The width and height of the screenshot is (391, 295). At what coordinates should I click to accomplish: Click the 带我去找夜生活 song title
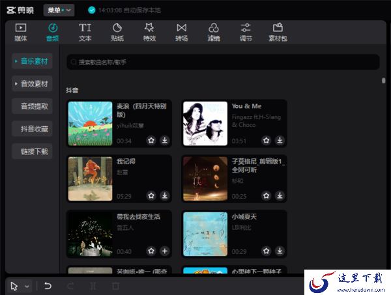[x=138, y=217]
